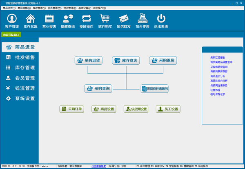The image size is (245, 169).
Task: Click the 短信群发 envelope icon
Action: [x=124, y=21]
